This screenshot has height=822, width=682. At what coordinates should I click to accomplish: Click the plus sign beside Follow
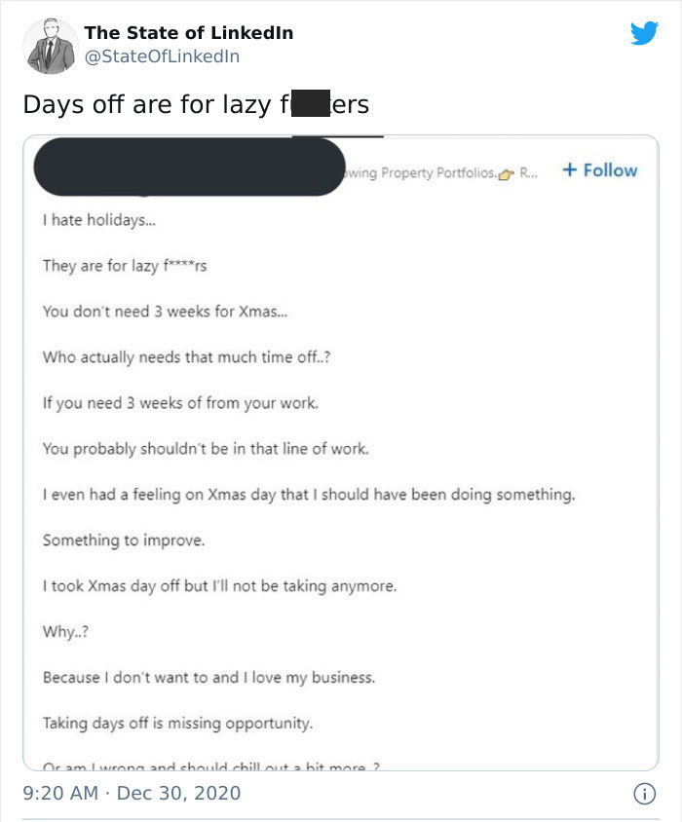pos(570,168)
